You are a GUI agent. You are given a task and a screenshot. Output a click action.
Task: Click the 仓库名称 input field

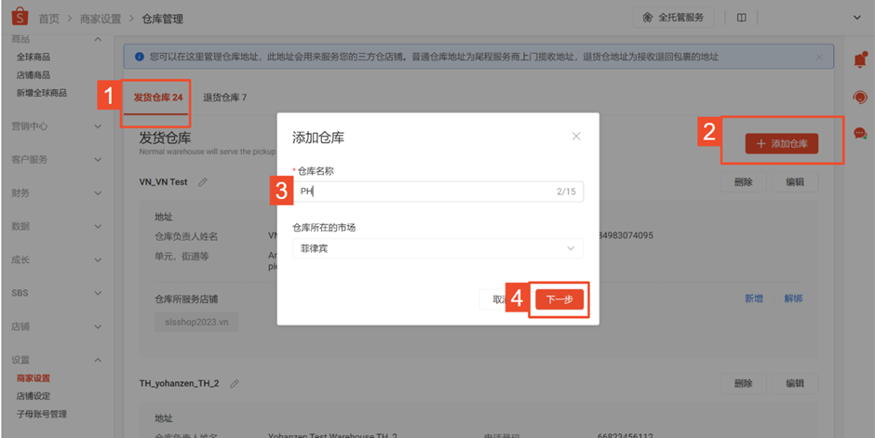437,192
